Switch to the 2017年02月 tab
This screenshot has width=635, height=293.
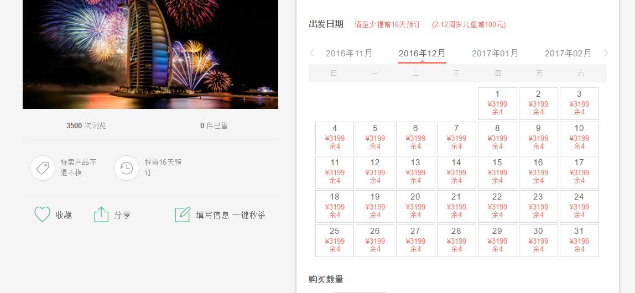coord(568,53)
